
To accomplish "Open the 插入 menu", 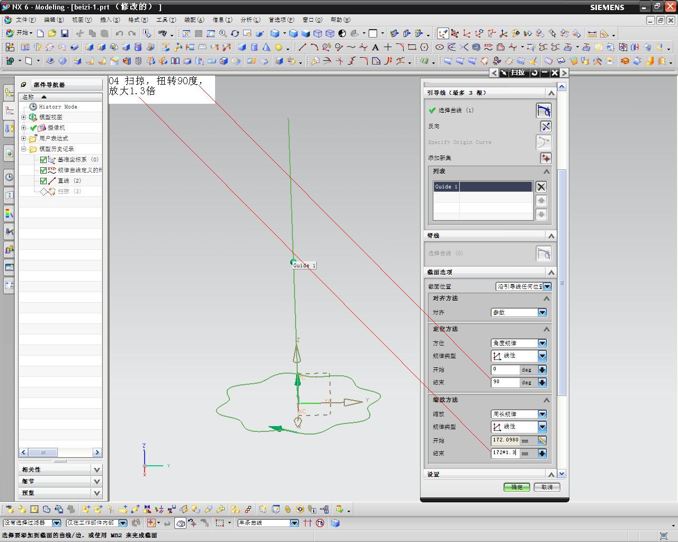I will [110, 20].
